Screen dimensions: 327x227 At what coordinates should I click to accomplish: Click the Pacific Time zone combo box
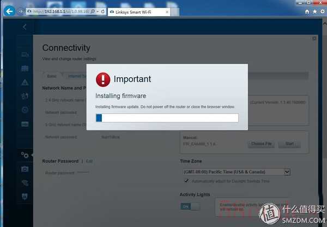pyautogui.click(x=237, y=172)
